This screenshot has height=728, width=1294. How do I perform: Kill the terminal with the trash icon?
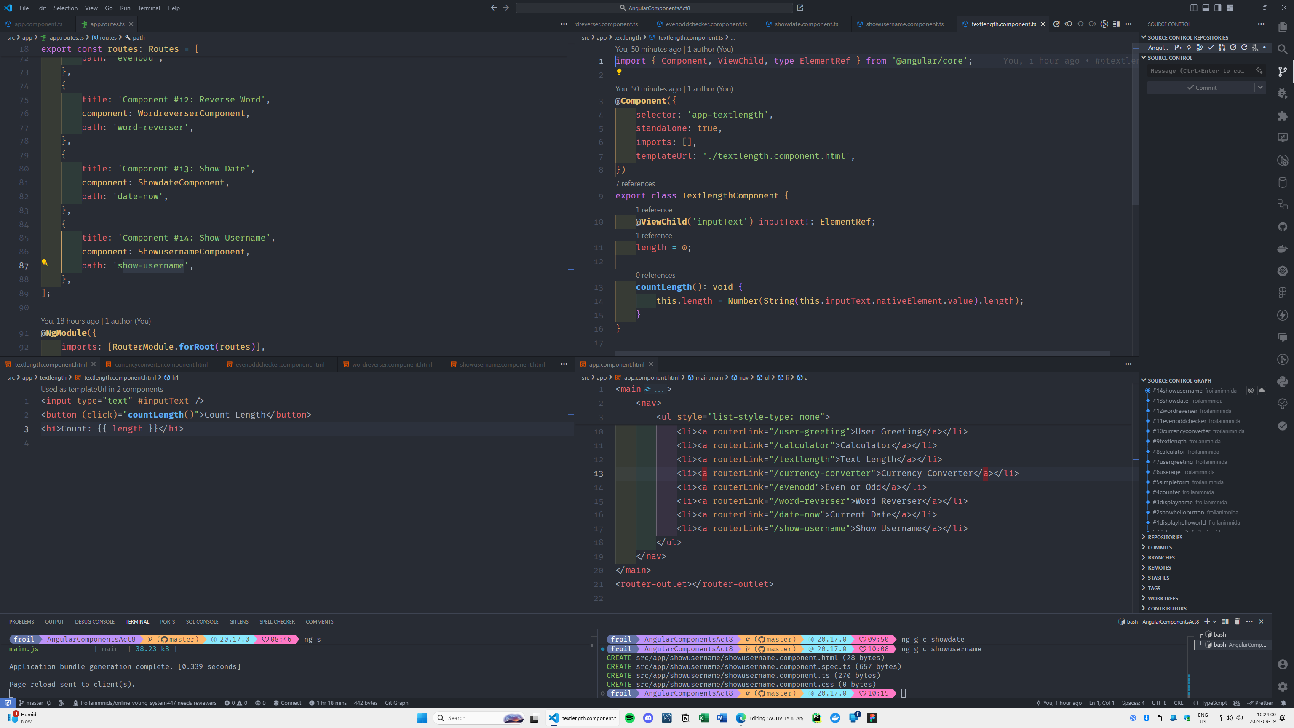[x=1237, y=621]
